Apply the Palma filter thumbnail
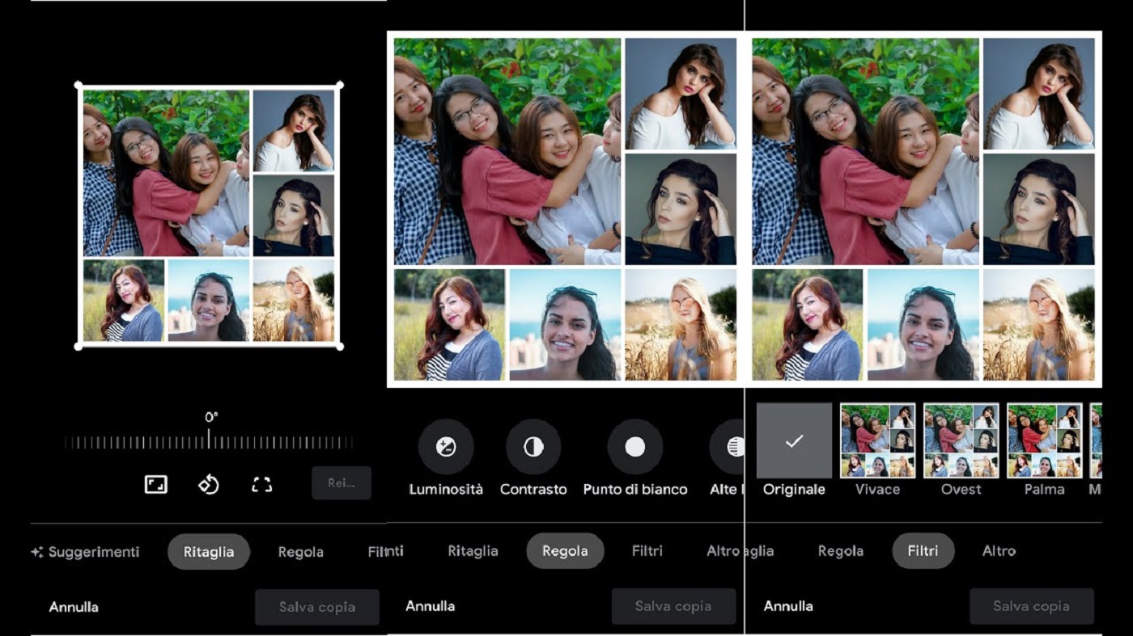 point(1045,440)
